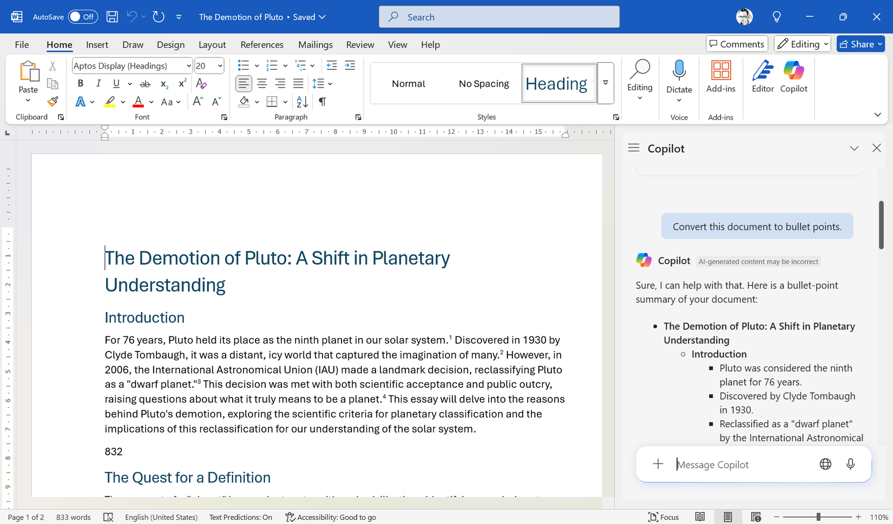
Task: Switch to the Layout tab
Action: point(212,45)
